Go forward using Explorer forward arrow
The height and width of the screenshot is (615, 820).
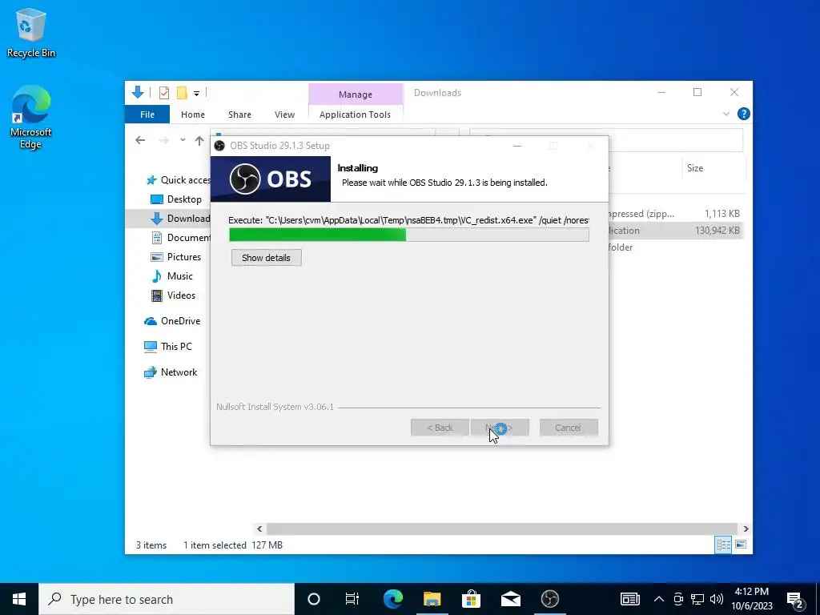[163, 140]
